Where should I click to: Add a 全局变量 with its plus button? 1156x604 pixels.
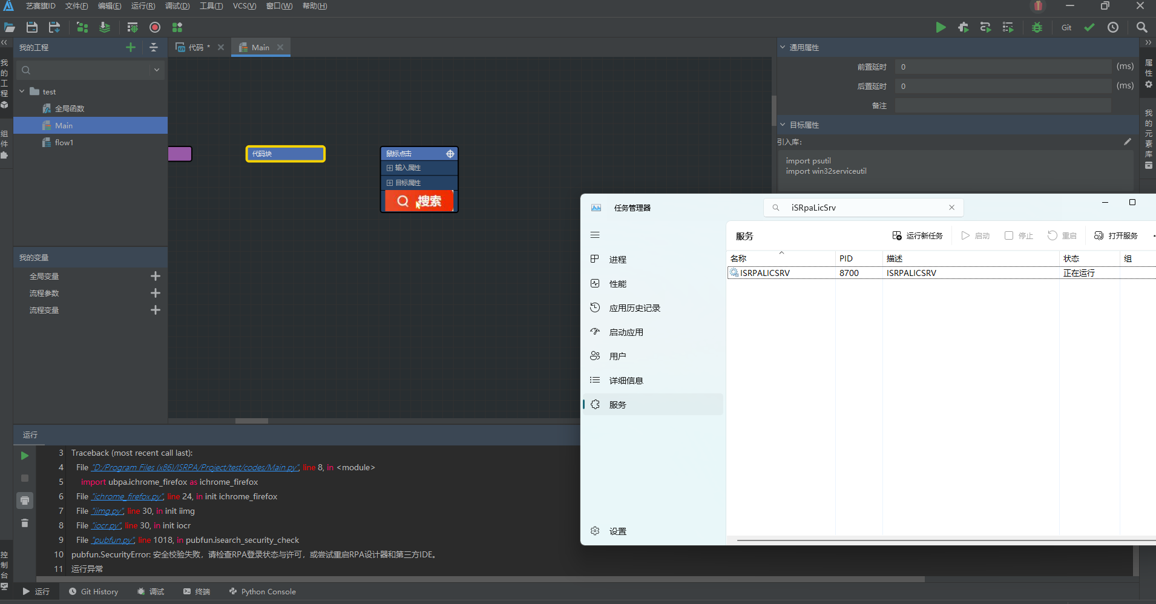point(156,276)
